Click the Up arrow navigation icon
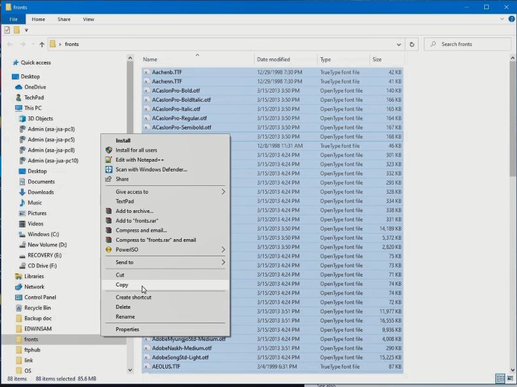 click(x=42, y=44)
